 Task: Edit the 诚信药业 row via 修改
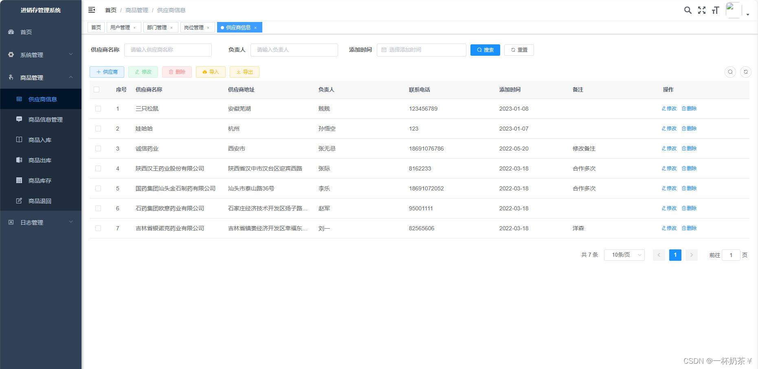point(669,148)
